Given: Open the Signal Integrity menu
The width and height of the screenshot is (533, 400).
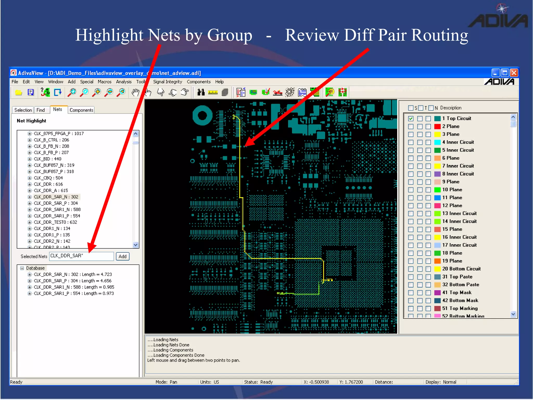Looking at the screenshot, I should pyautogui.click(x=167, y=82).
